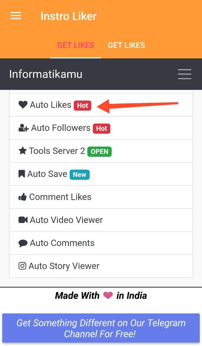The width and height of the screenshot is (202, 346).
Task: Click the video camera icon beside Auto Video Viewer
Action: (23, 220)
